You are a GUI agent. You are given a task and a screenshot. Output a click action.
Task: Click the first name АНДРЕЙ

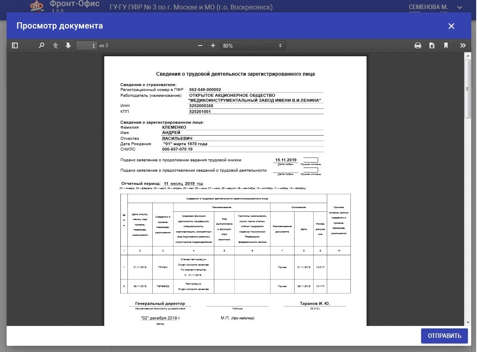click(x=171, y=133)
